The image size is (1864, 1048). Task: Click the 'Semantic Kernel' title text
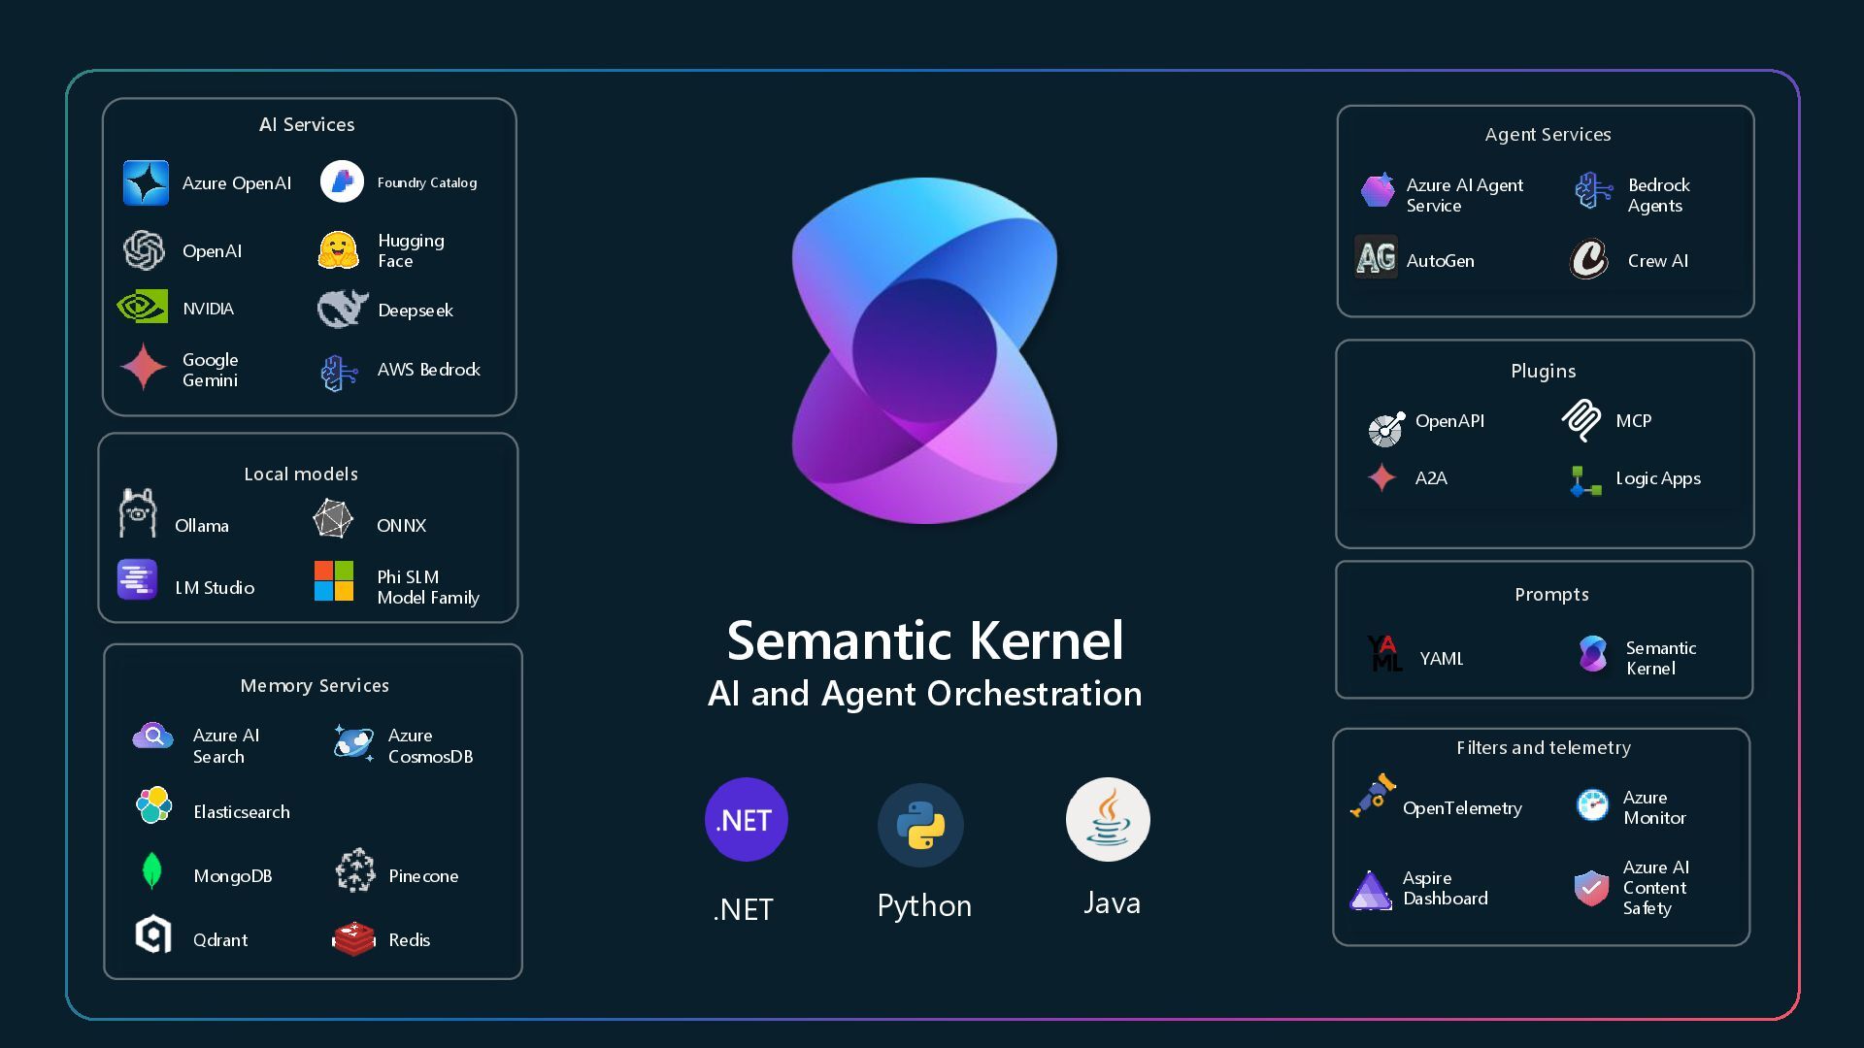(x=925, y=640)
